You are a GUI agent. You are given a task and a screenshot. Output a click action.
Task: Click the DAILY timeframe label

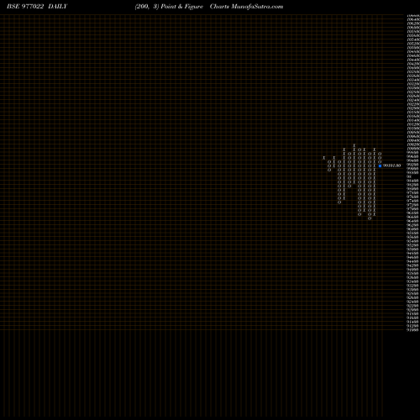coord(58,7)
